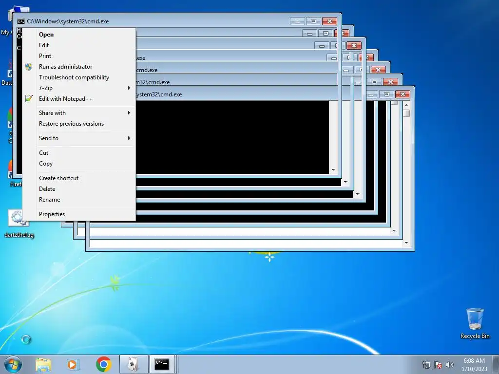Select the dartzthefag desktop icon

coord(19,224)
